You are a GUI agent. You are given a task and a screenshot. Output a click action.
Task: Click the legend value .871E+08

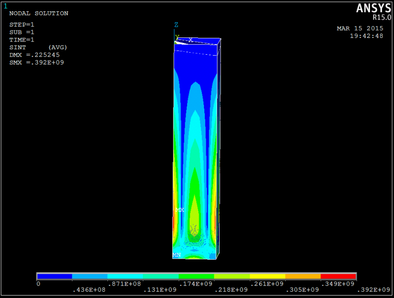tap(125, 284)
